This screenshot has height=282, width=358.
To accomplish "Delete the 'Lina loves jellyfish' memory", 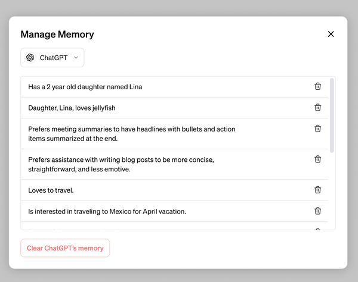I will (317, 108).
